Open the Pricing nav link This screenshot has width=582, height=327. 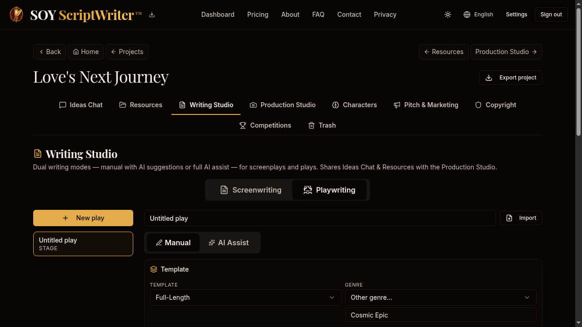[x=258, y=15]
